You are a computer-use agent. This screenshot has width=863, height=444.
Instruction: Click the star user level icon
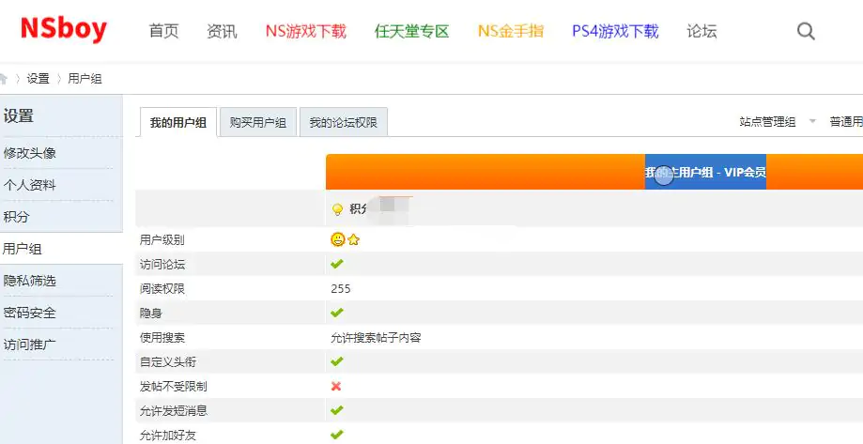pos(353,240)
